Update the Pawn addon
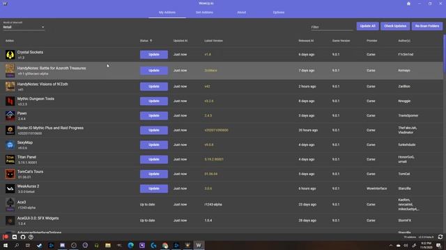Image resolution: width=446 pixels, height=250 pixels. 153,116
